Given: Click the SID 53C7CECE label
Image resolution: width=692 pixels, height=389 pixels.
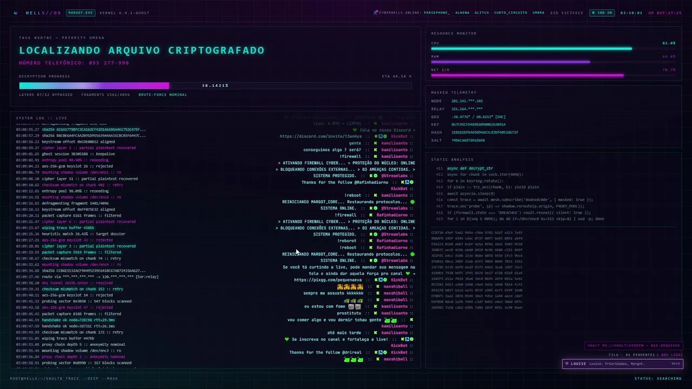Looking at the screenshot, I should (567, 12).
